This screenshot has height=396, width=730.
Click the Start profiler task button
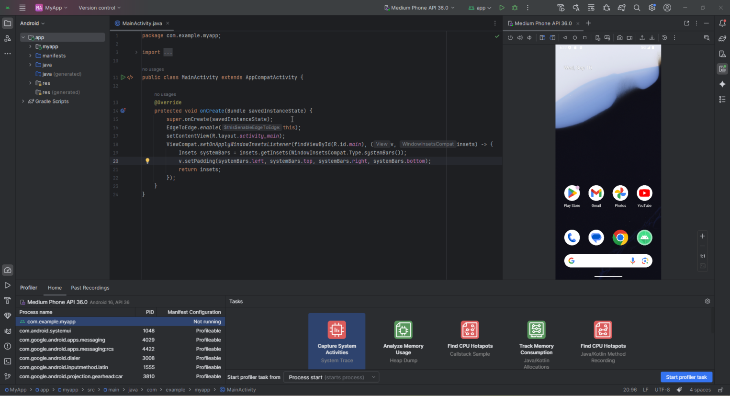point(686,377)
